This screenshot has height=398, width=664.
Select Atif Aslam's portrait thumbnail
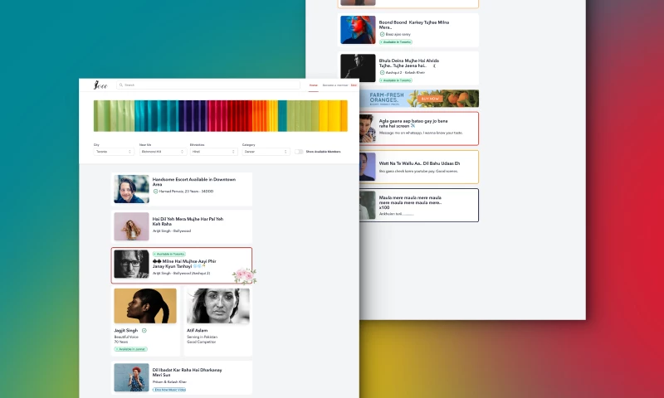(x=218, y=306)
